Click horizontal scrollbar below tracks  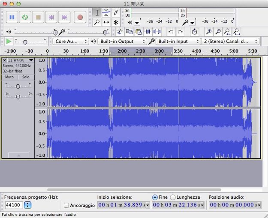point(134,190)
